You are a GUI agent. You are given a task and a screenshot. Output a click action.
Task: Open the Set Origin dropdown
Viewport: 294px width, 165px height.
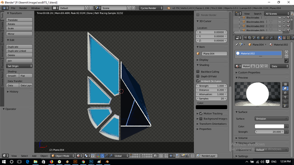click(x=19, y=66)
